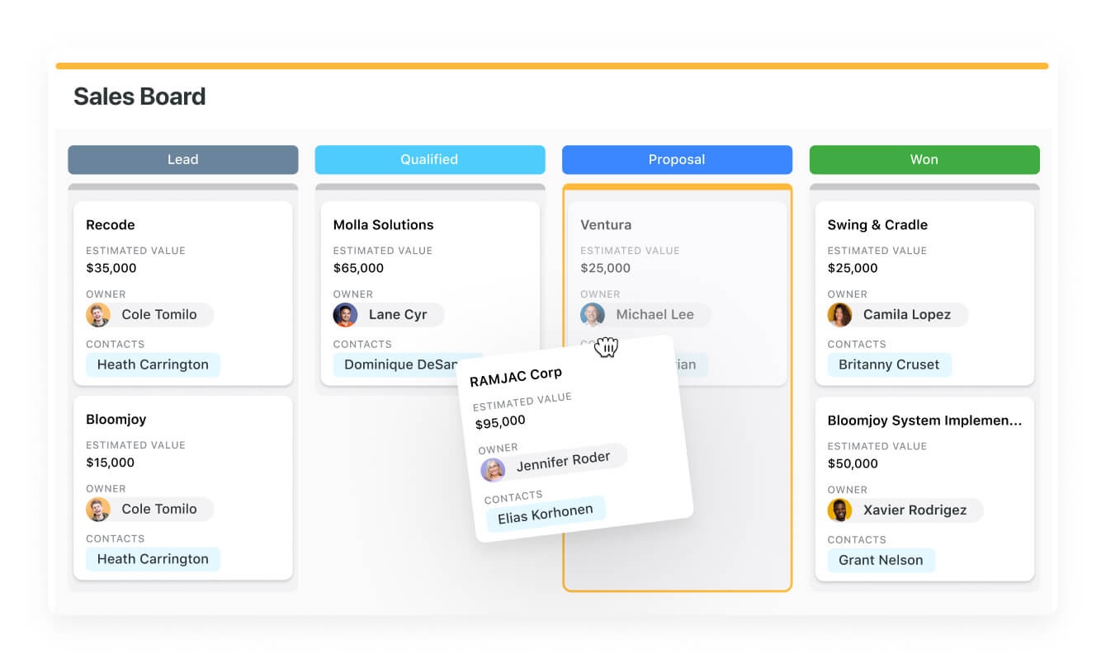
Task: Open the Elias Korhonen contact tag
Action: 545,513
